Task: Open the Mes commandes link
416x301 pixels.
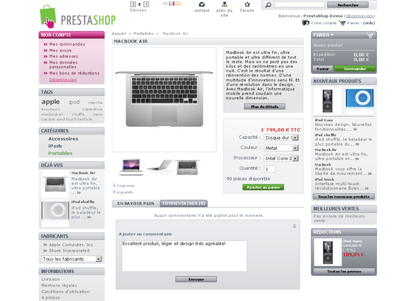Action: click(x=67, y=44)
